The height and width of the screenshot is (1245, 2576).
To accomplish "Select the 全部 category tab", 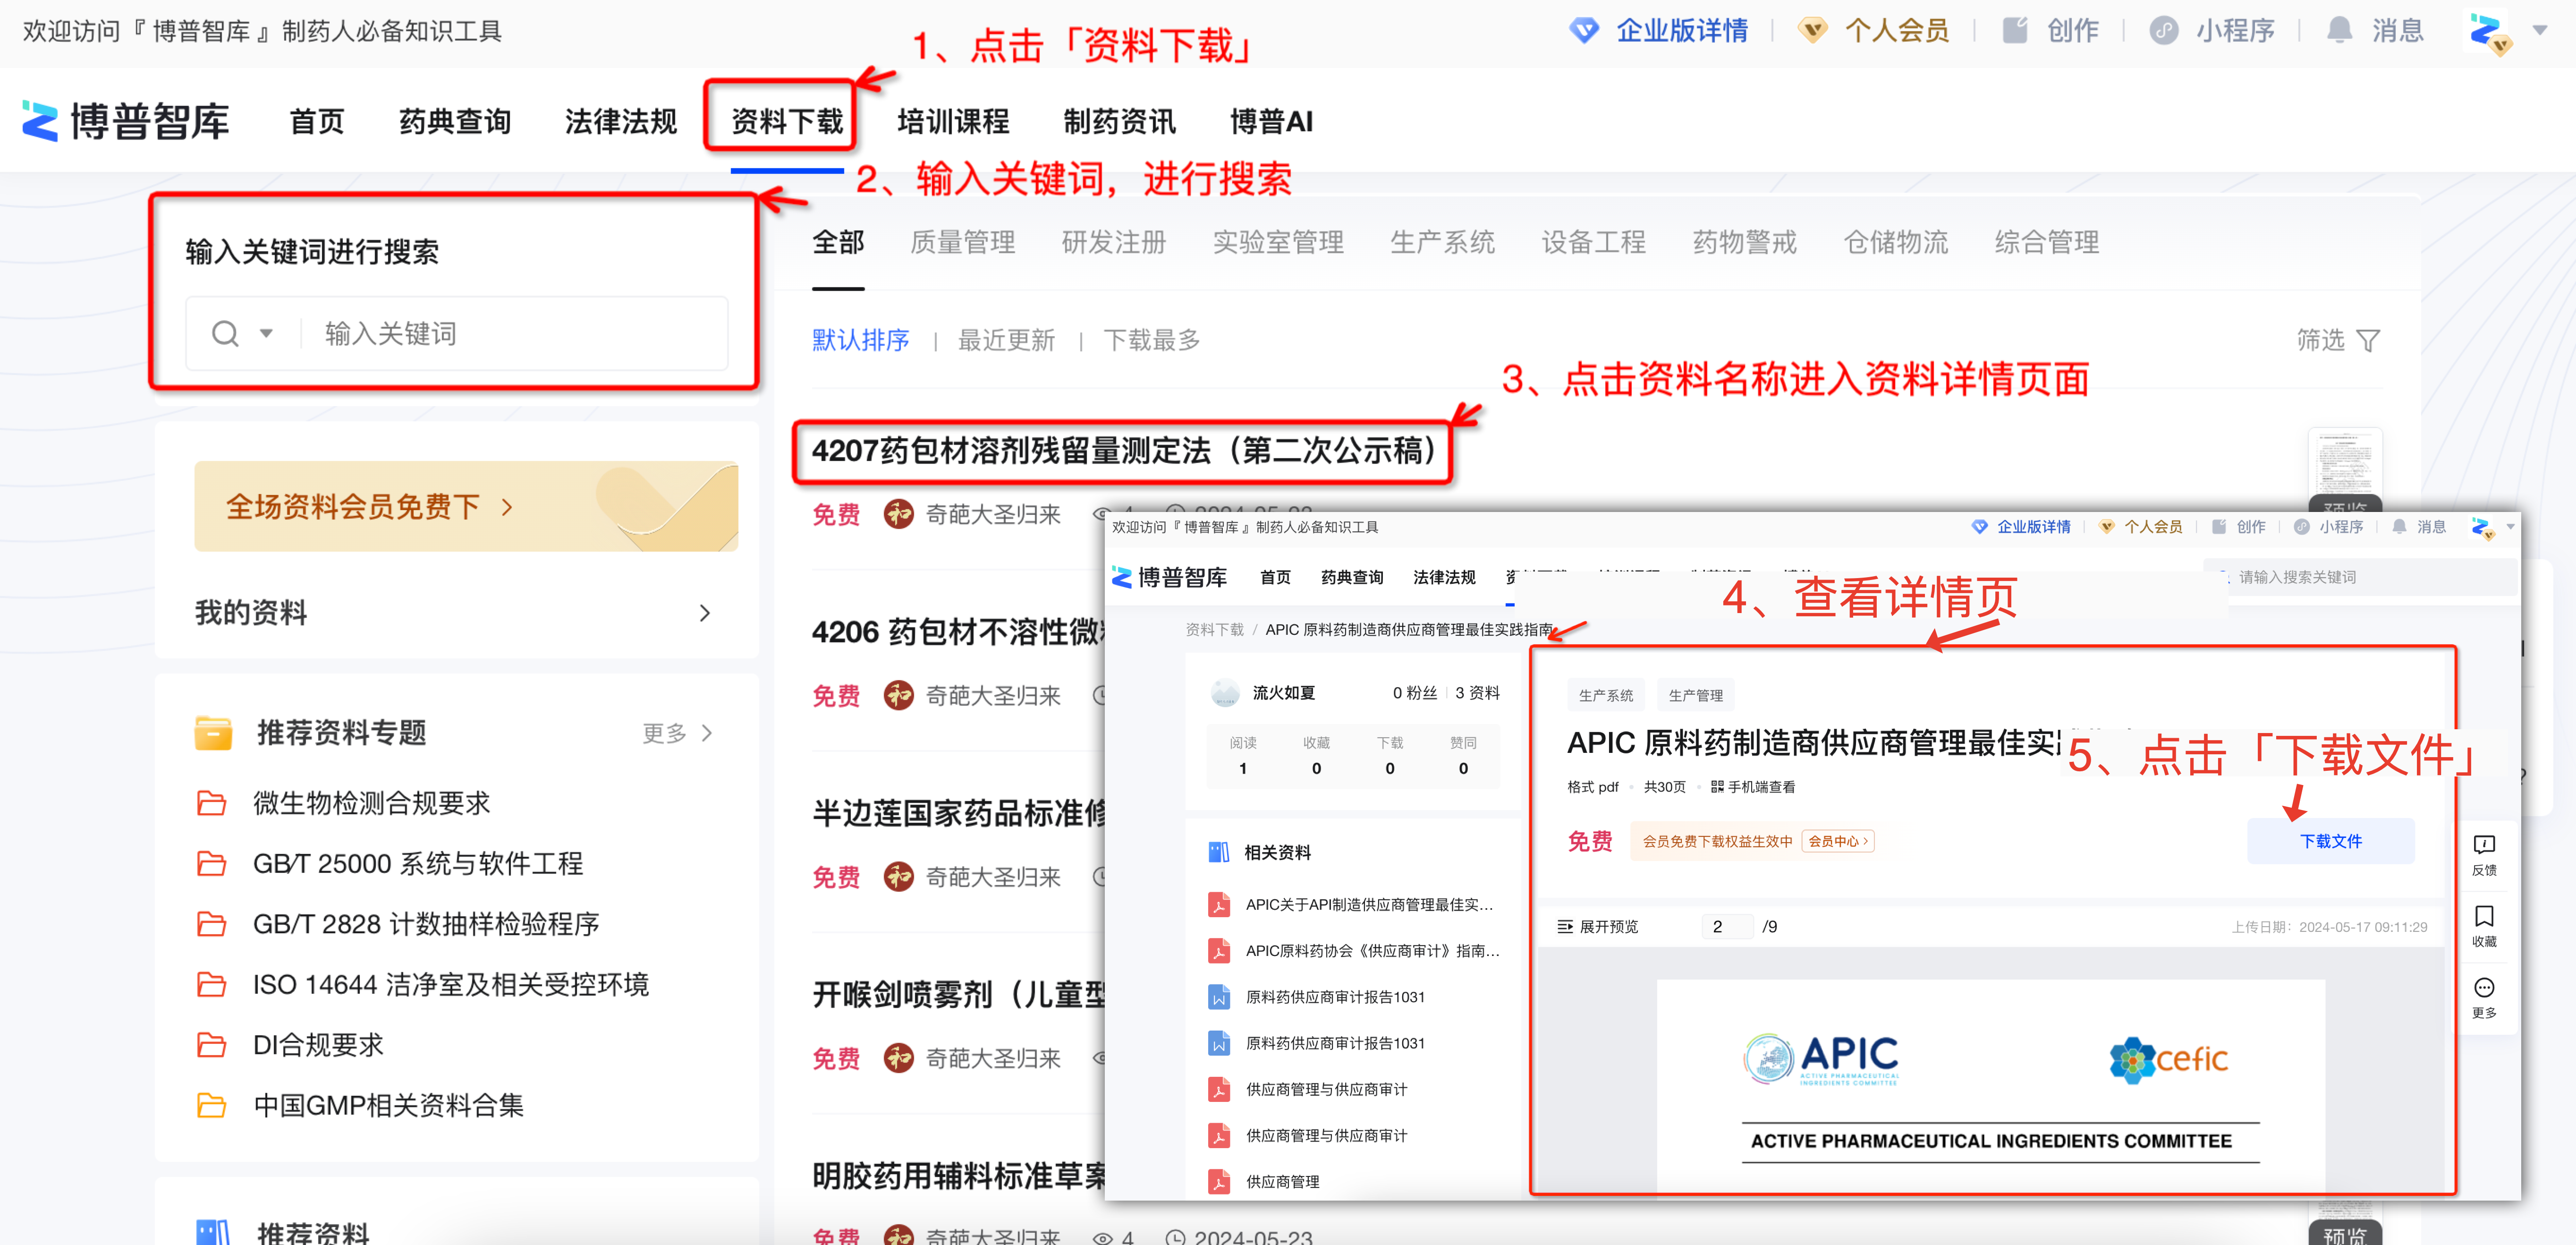I will click(x=838, y=242).
